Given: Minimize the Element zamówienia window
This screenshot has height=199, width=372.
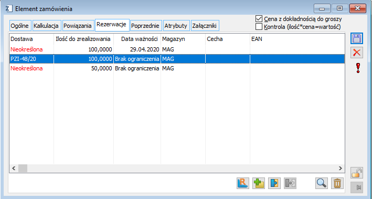Looking at the screenshot, I should point(322,8).
